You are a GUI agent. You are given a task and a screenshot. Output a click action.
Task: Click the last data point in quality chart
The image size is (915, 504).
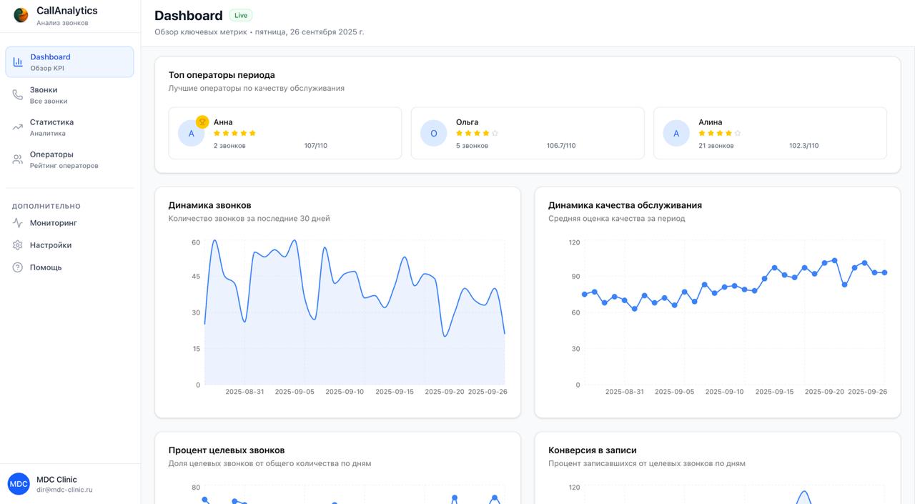pyautogui.click(x=884, y=272)
